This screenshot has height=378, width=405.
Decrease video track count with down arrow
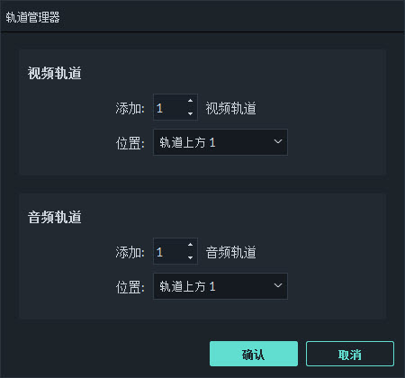click(190, 113)
